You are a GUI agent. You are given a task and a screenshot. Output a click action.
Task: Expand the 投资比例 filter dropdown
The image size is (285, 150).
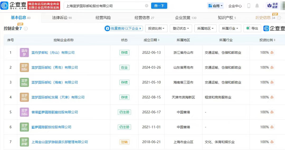(x=156, y=29)
